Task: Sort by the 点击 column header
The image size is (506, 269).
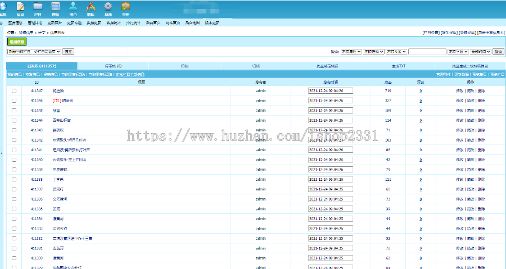Action: point(388,83)
